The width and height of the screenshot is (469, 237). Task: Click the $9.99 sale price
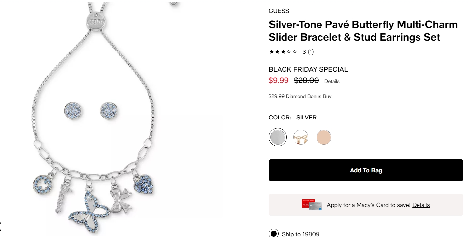(x=279, y=80)
